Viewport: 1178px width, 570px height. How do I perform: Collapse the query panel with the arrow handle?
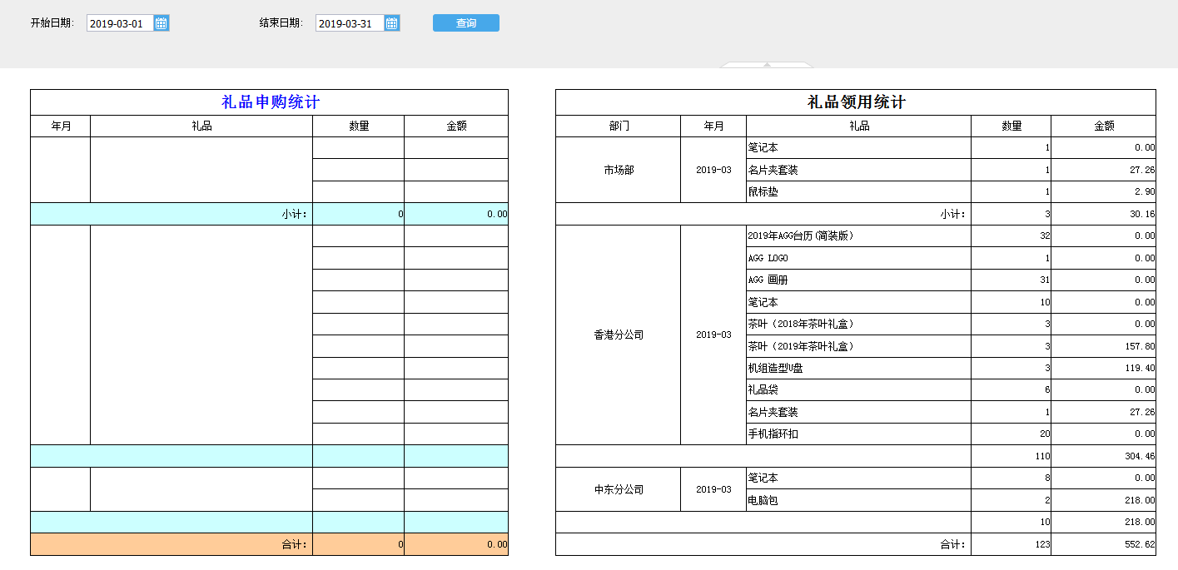[767, 64]
